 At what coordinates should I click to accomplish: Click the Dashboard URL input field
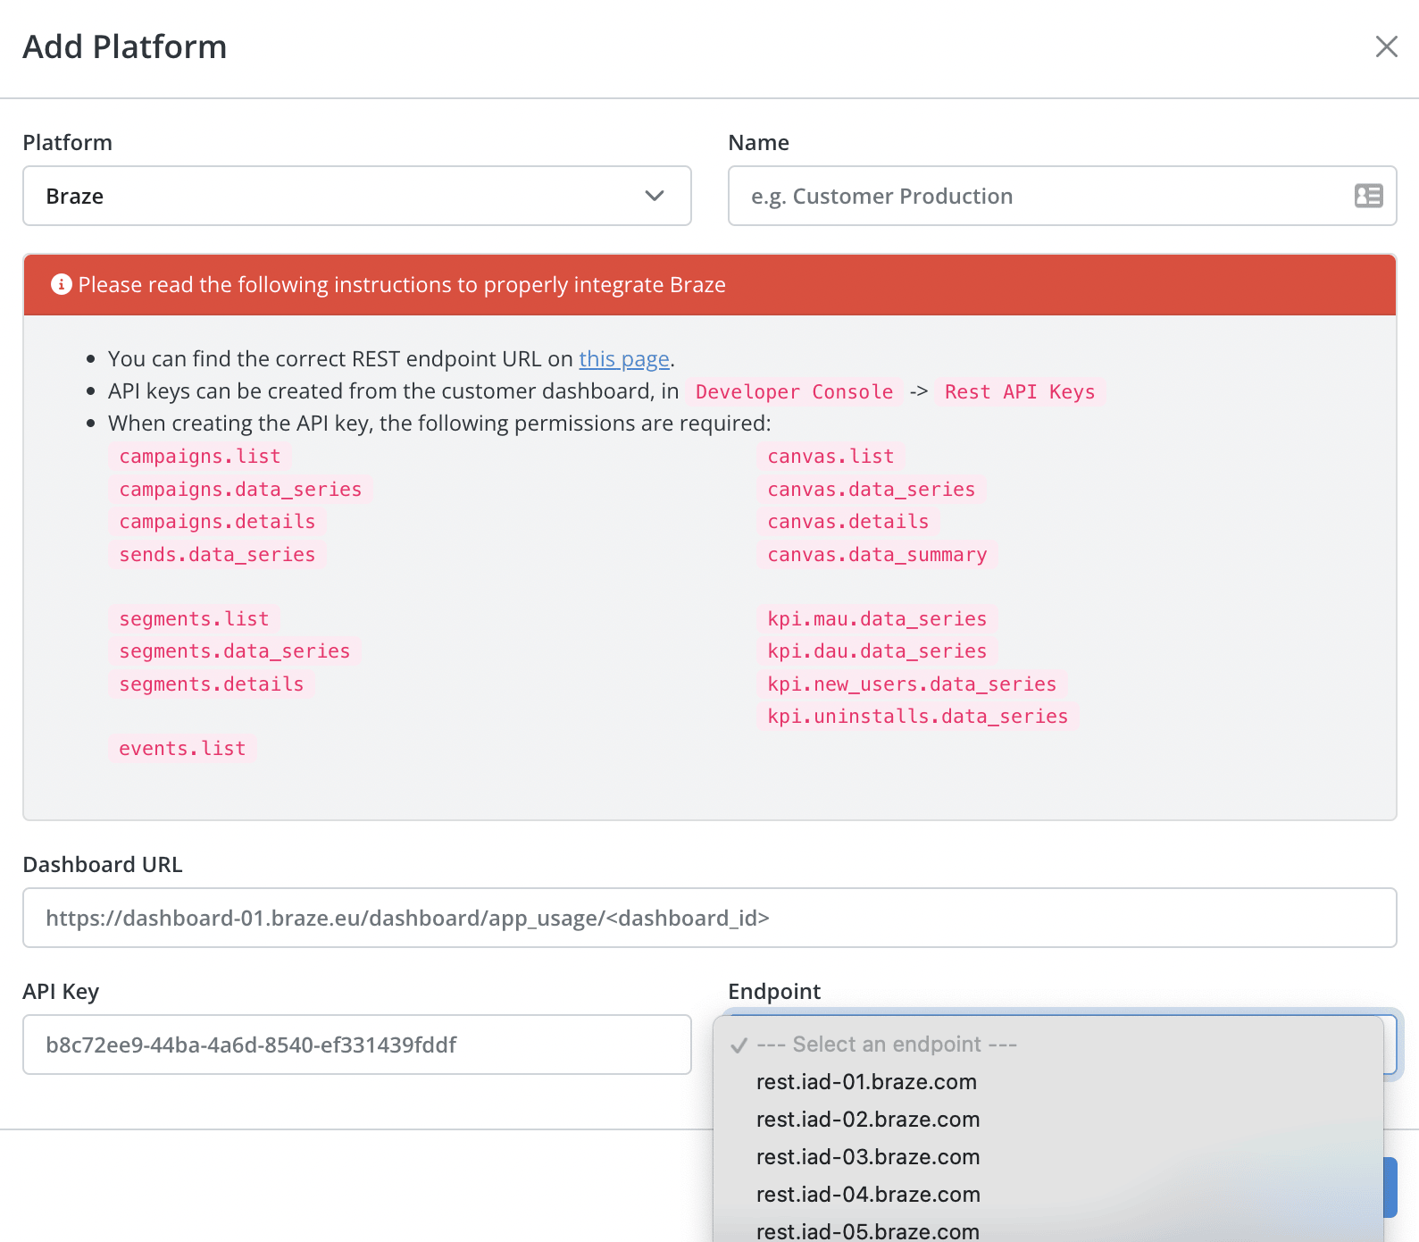pyautogui.click(x=709, y=918)
